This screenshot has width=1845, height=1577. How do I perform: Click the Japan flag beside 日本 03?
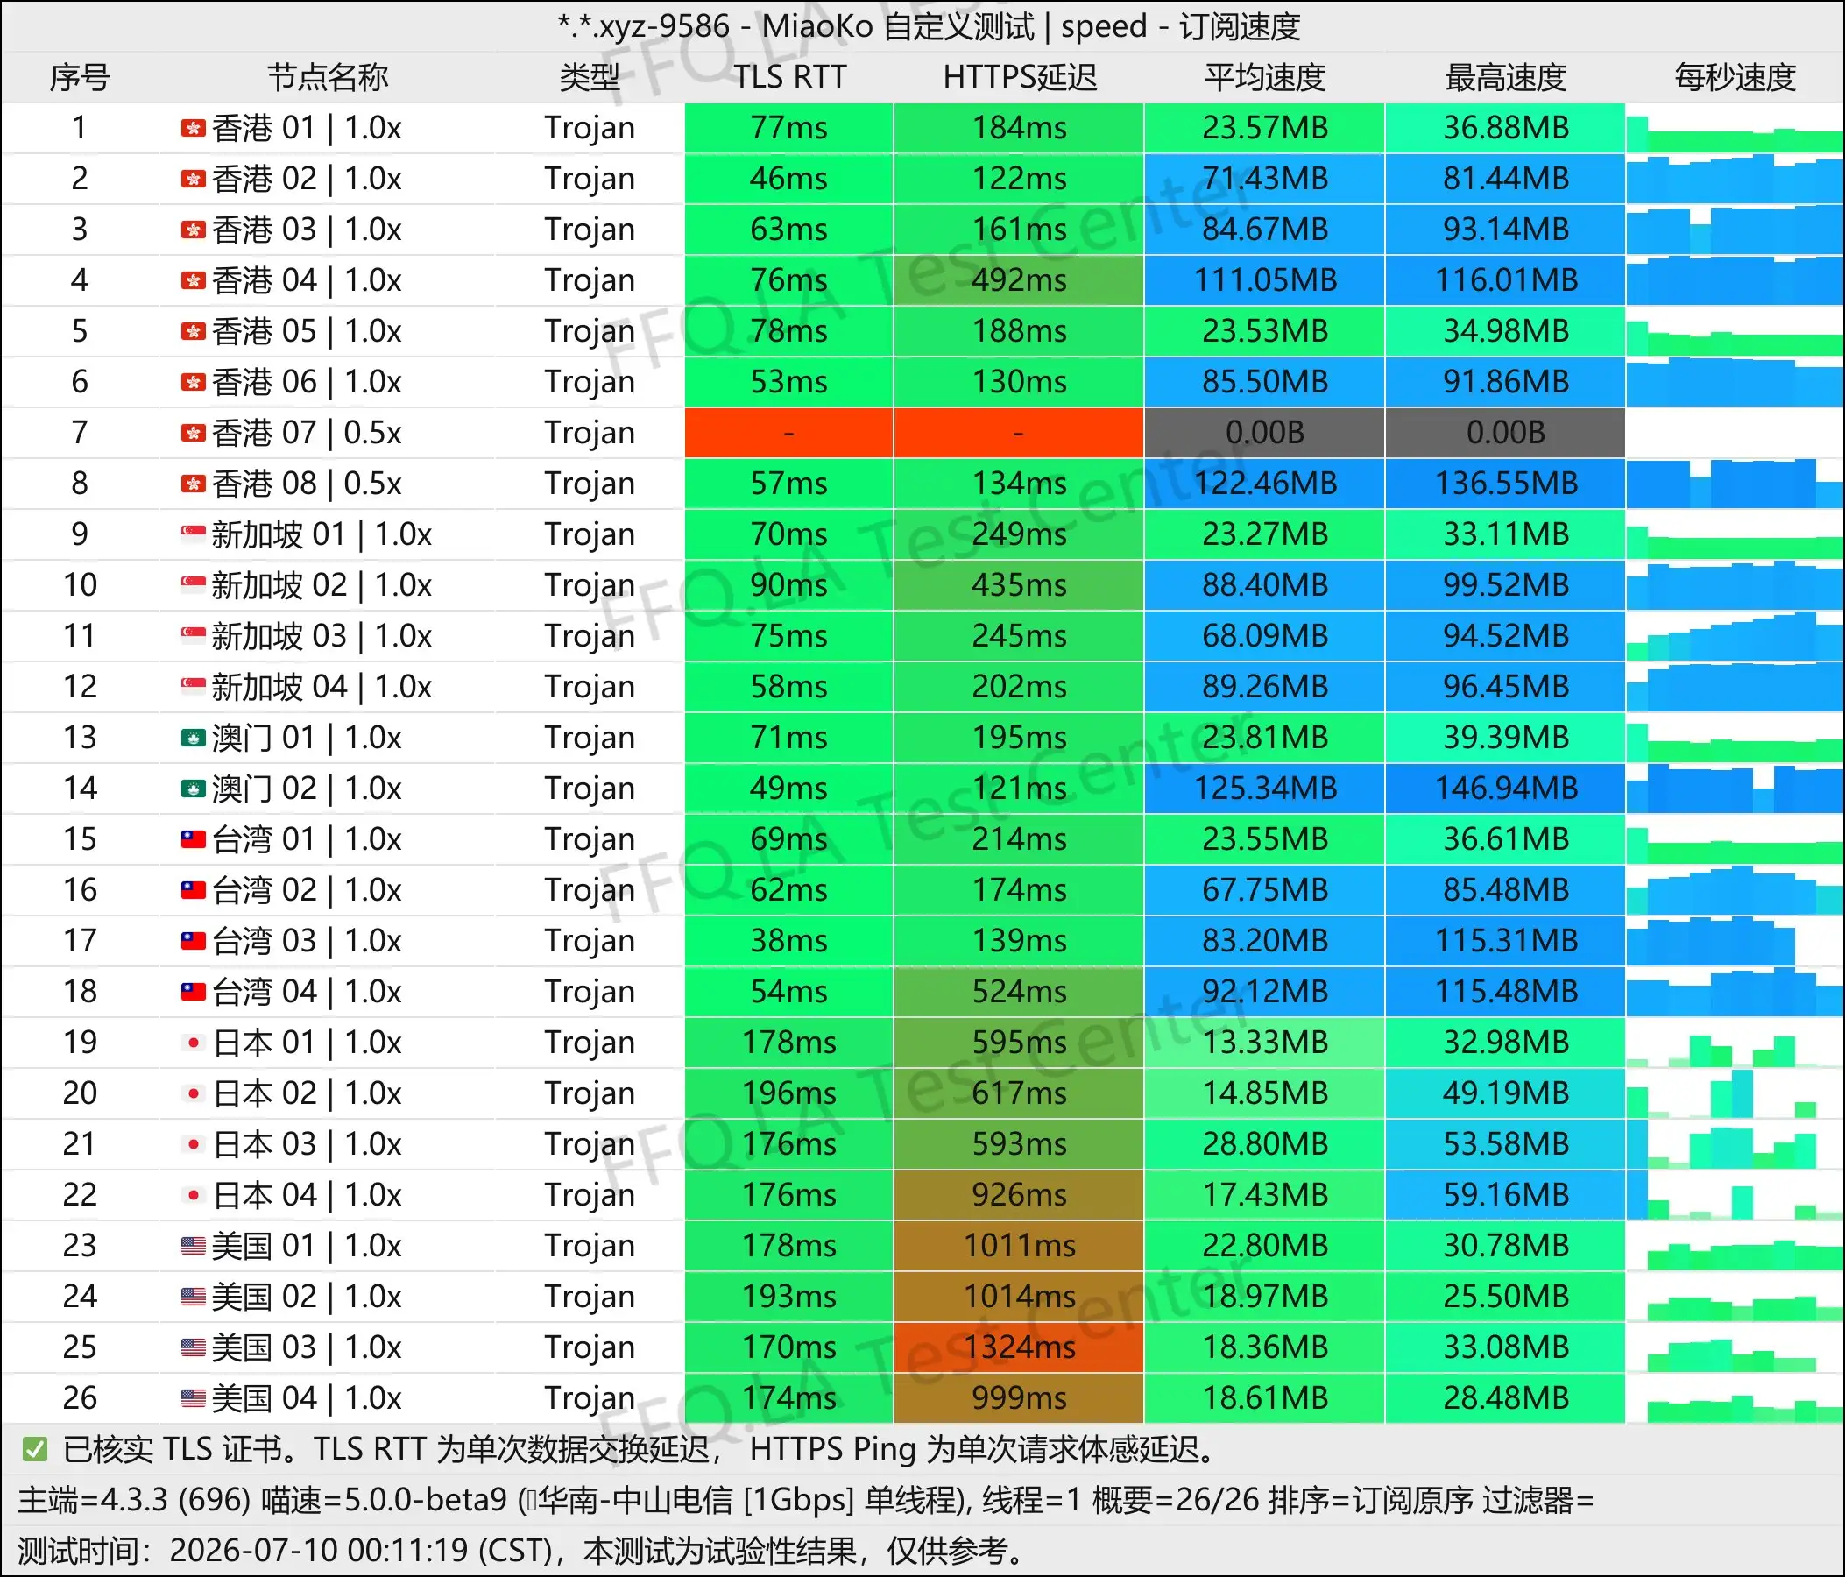pyautogui.click(x=194, y=1143)
